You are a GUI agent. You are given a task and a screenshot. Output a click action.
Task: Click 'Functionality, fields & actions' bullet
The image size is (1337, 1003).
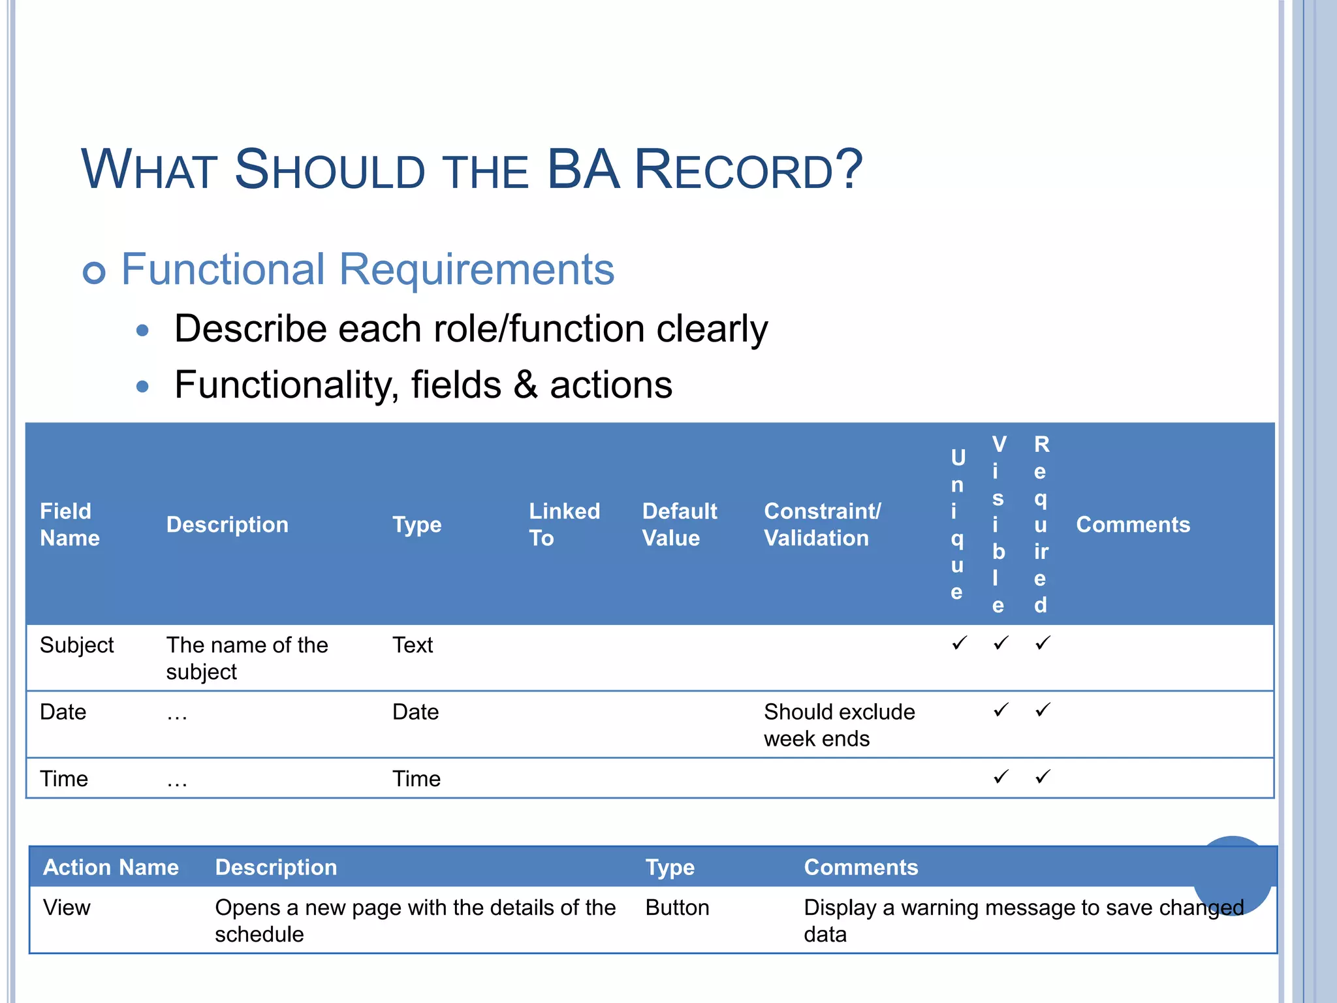point(423,385)
